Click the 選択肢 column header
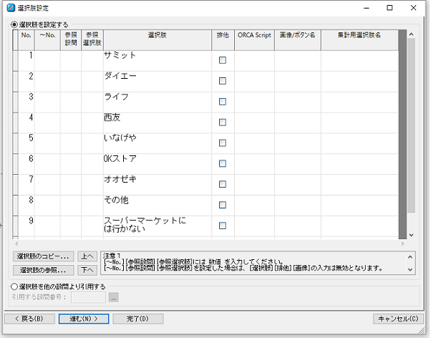The image size is (431, 338). pos(158,40)
